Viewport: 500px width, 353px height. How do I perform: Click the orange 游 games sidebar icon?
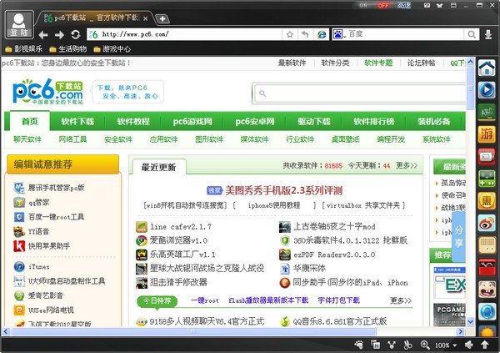(x=487, y=134)
